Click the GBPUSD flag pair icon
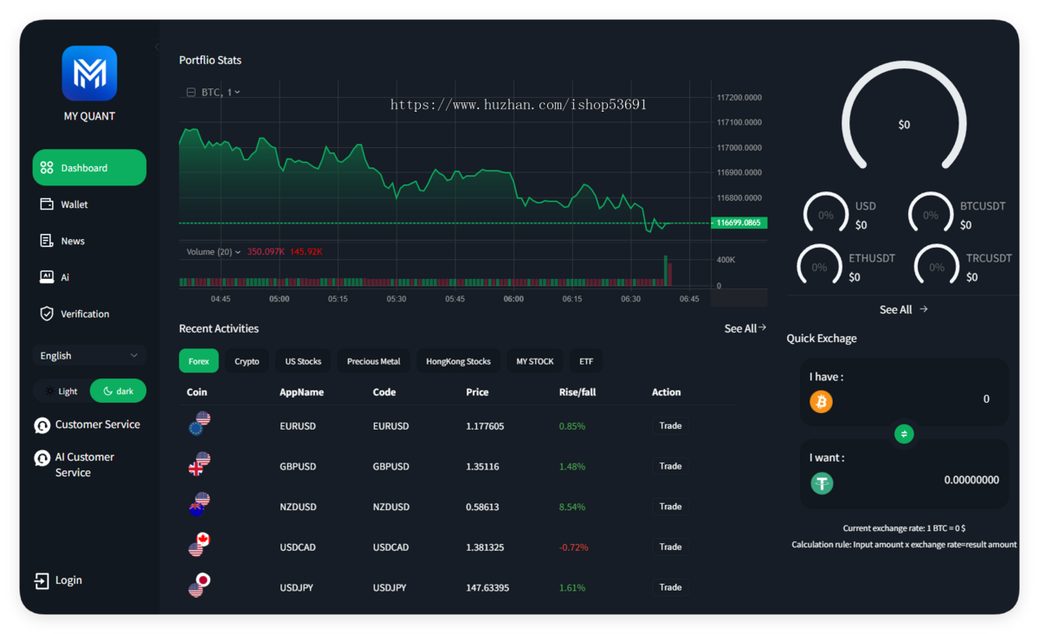Image resolution: width=1039 pixels, height=634 pixels. click(x=200, y=463)
